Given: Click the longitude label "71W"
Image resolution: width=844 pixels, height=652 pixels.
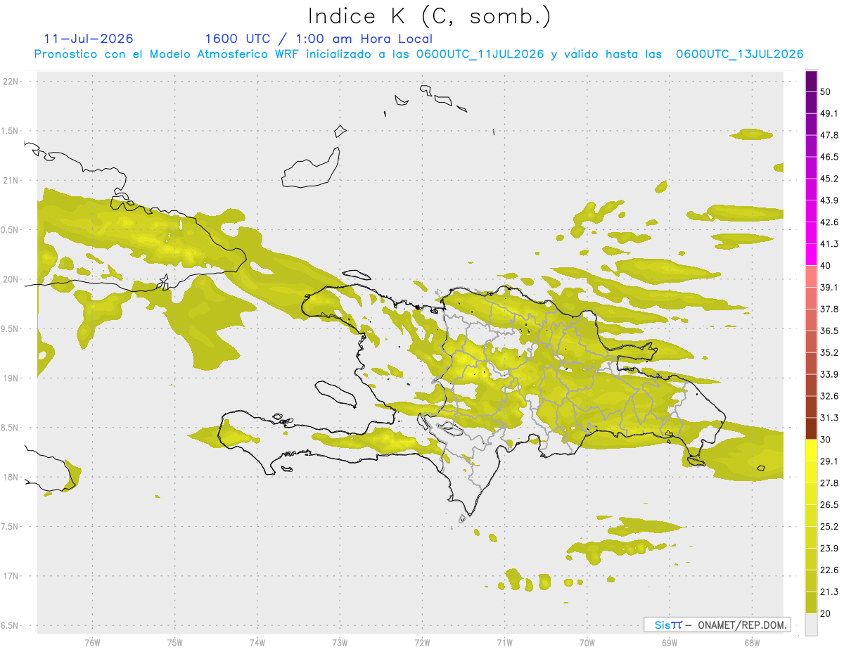Looking at the screenshot, I should coord(504,642).
